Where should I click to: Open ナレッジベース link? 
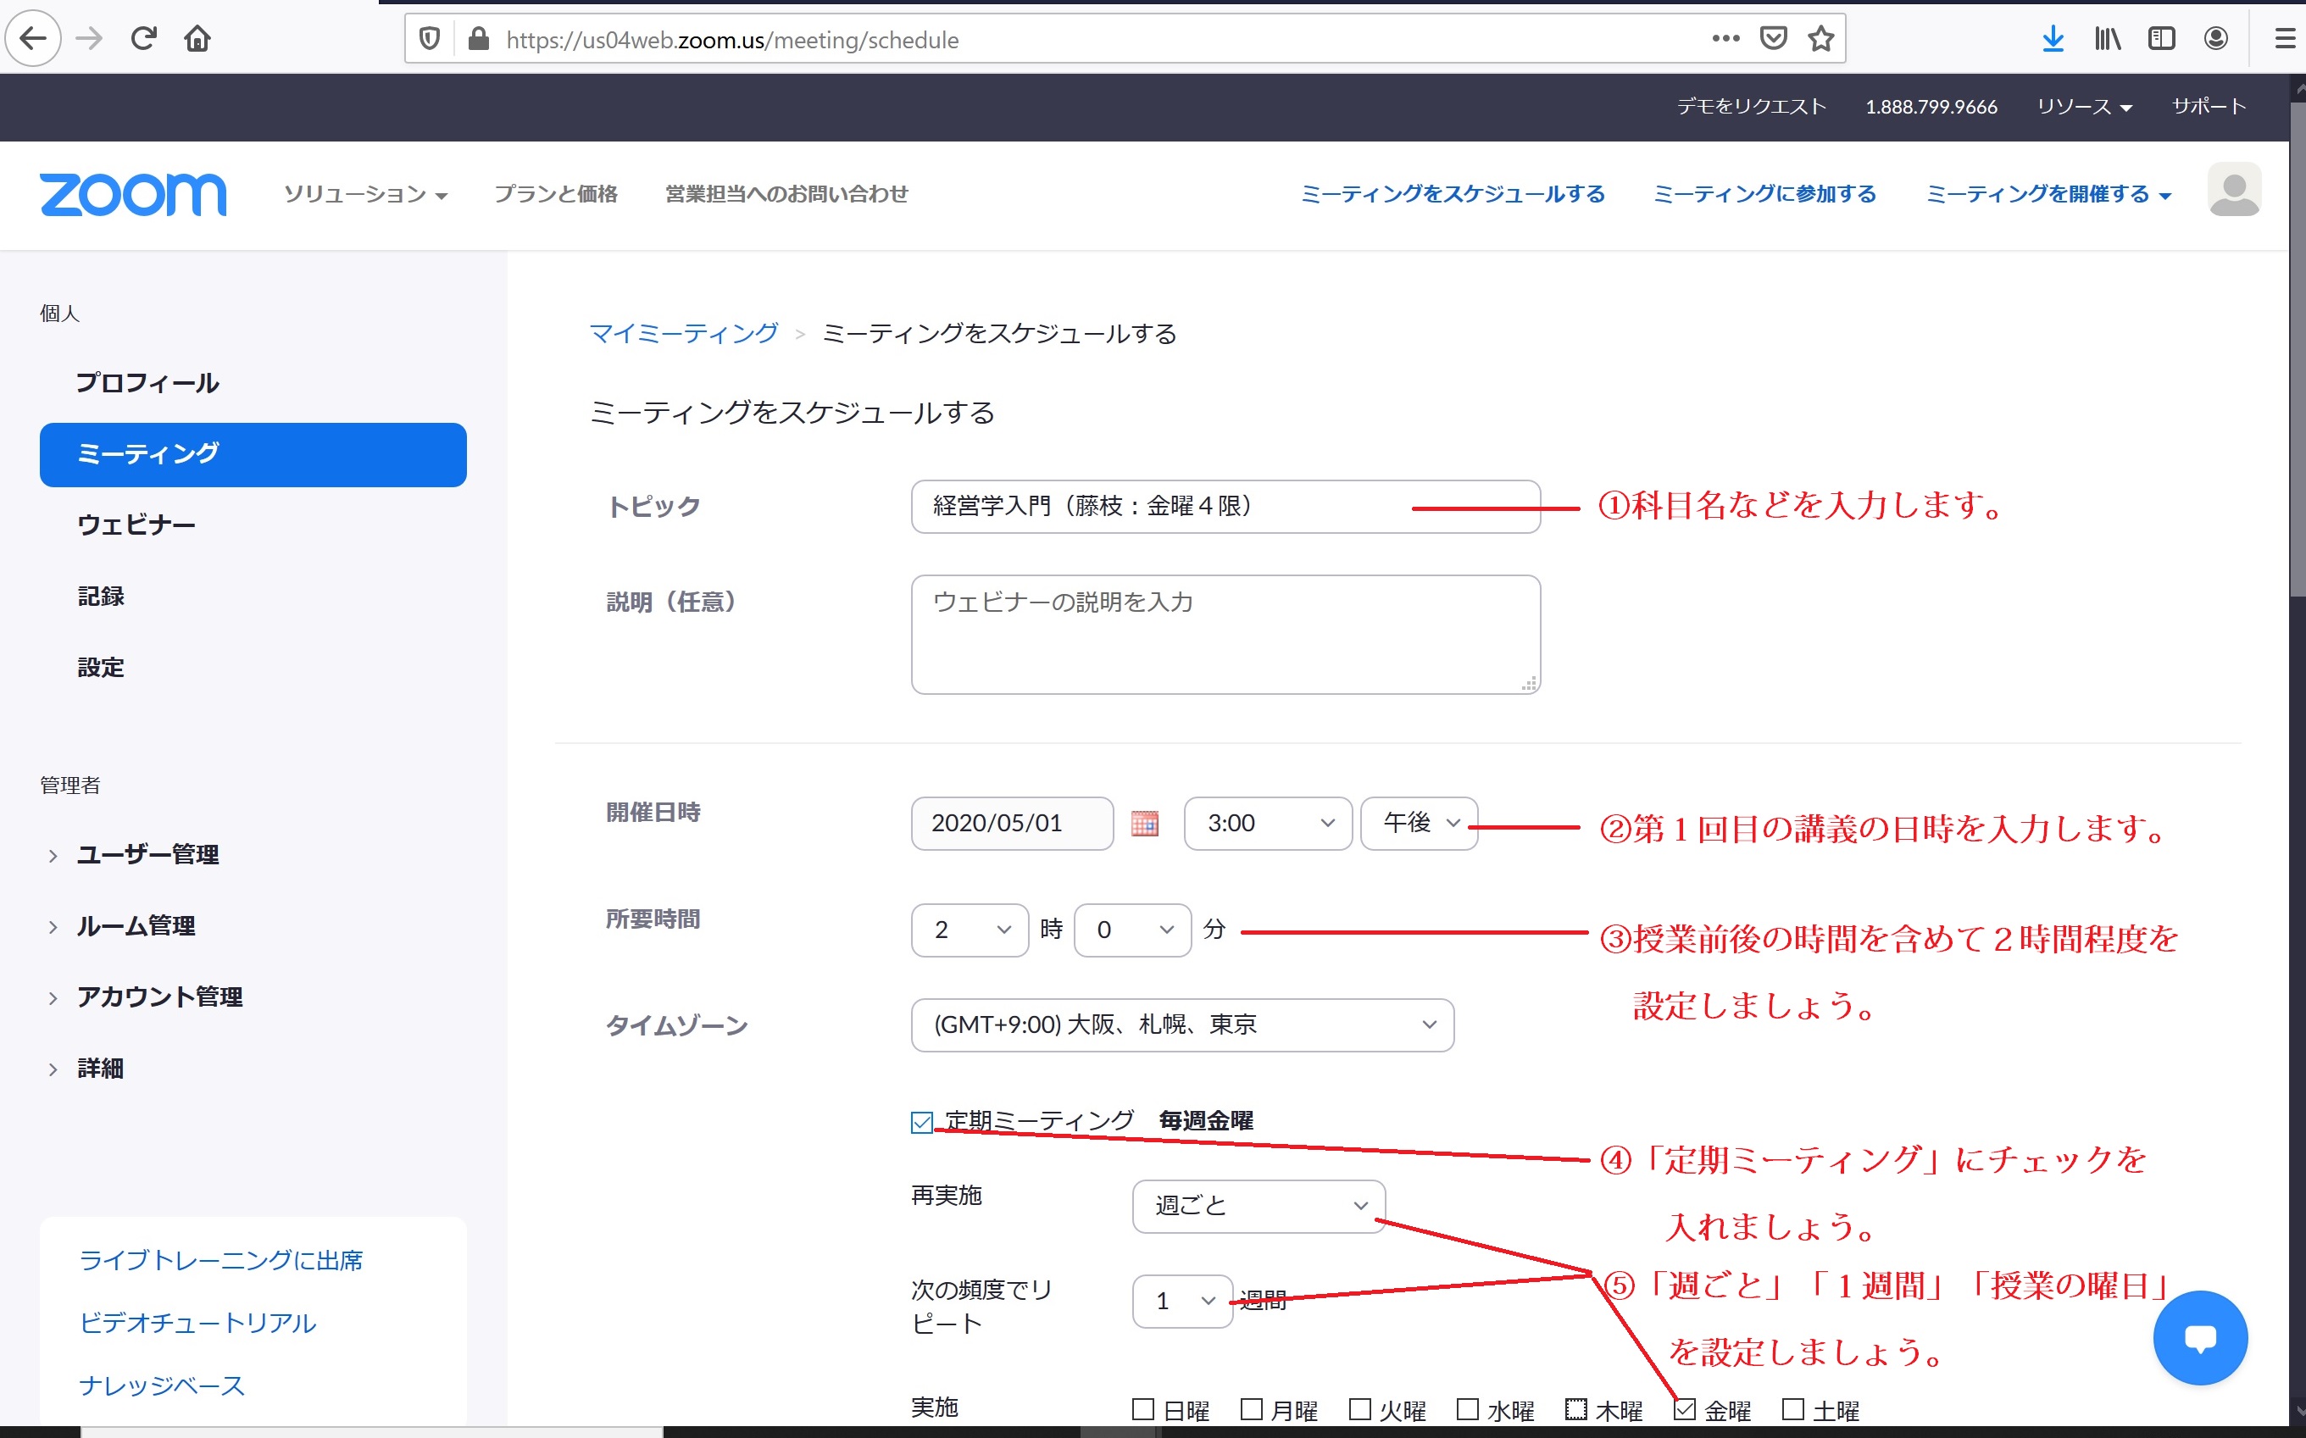(x=162, y=1386)
